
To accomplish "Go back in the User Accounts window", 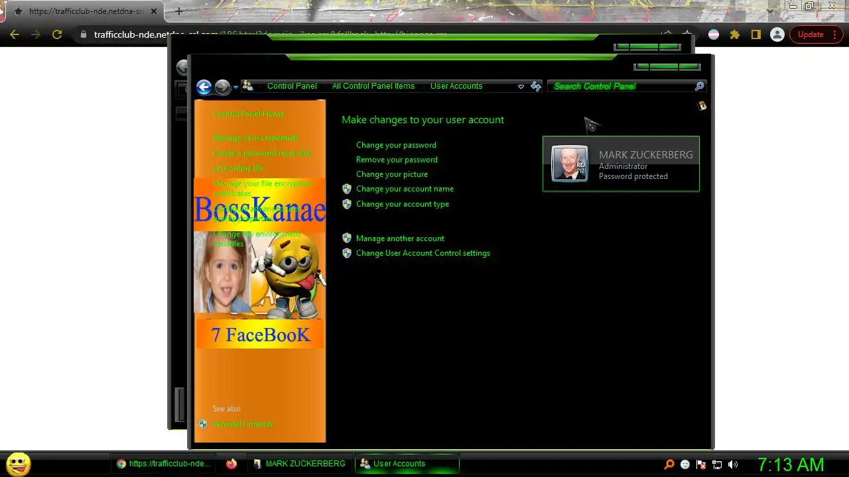I will point(204,87).
